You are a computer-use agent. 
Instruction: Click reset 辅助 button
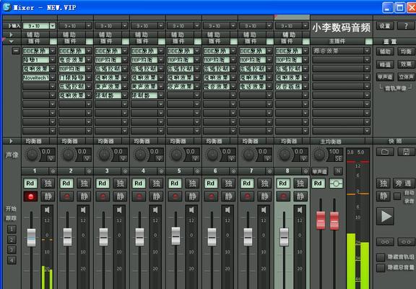[x=385, y=51]
